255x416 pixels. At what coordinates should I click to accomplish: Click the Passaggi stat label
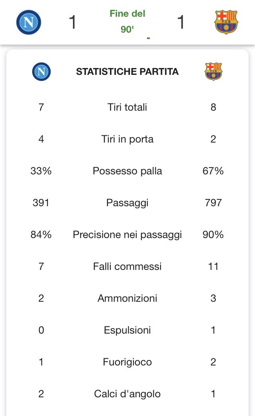pyautogui.click(x=127, y=203)
